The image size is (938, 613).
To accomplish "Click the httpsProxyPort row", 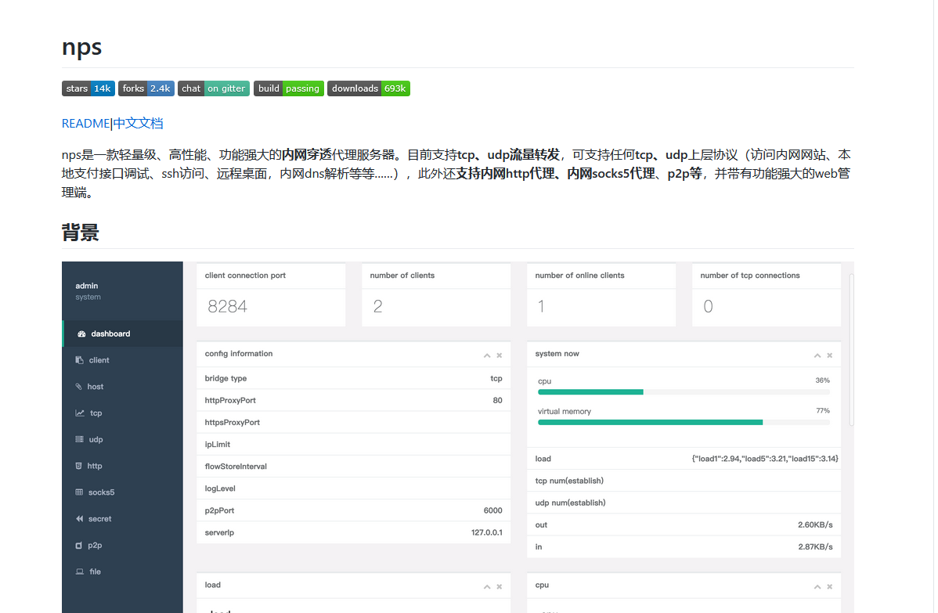I will (x=354, y=422).
